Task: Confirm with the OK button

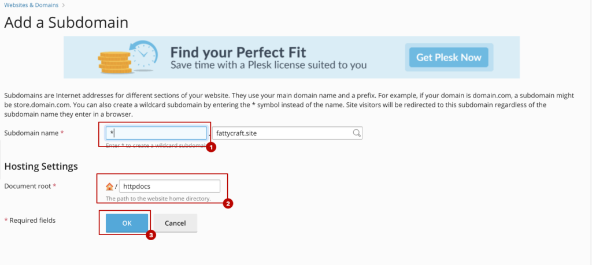Action: pyautogui.click(x=127, y=223)
